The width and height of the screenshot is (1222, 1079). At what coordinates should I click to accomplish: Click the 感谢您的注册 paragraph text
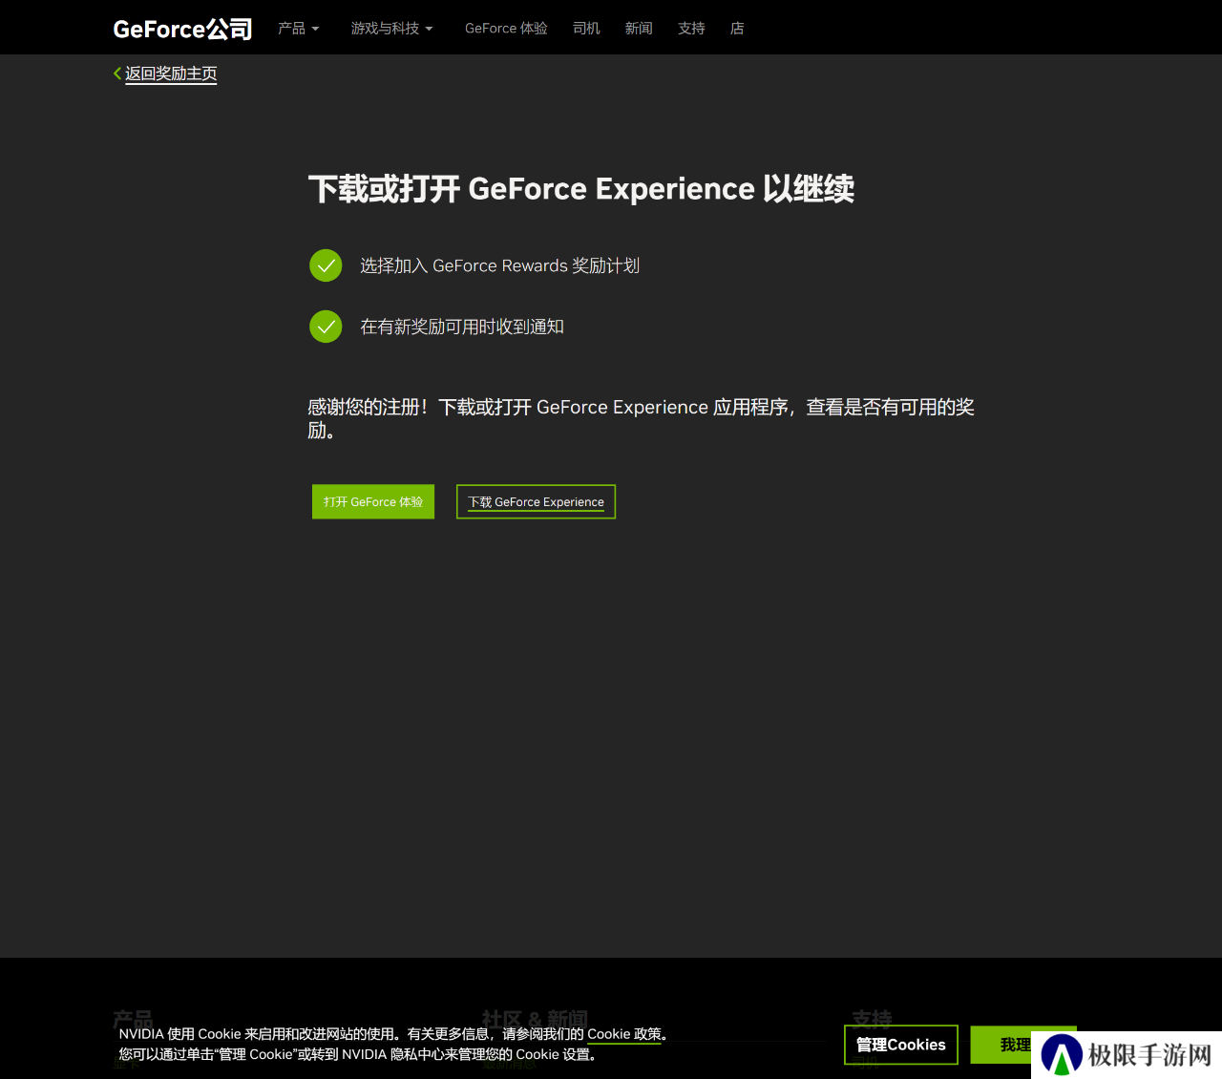[641, 418]
